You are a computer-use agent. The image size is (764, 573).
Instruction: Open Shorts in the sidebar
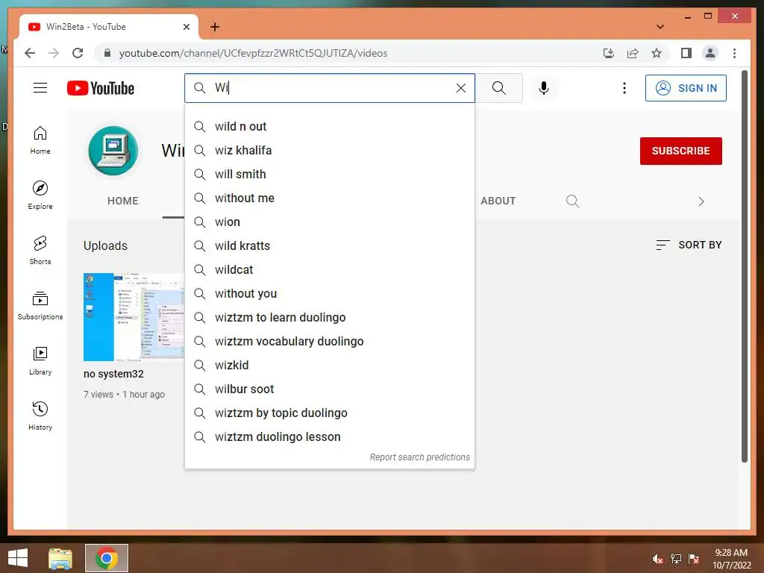click(40, 251)
